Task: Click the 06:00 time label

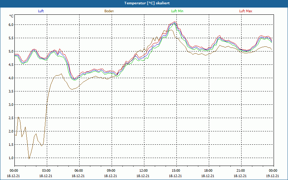Action: click(78, 171)
